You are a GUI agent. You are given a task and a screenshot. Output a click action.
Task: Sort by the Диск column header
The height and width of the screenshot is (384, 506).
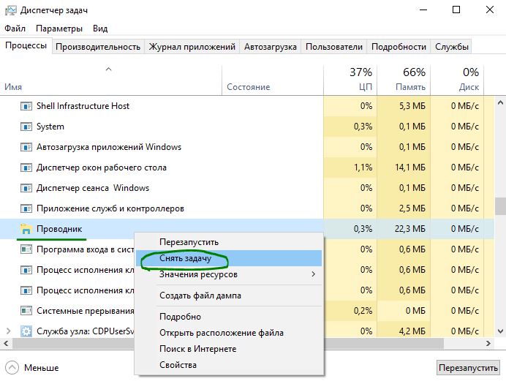coord(457,80)
